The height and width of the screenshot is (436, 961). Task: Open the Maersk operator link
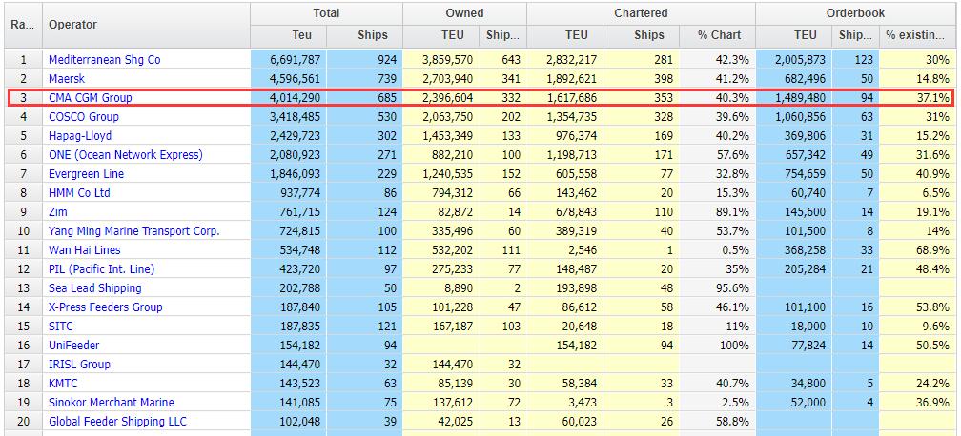point(67,79)
